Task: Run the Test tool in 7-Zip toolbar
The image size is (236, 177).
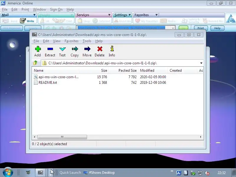Action: 62,49
